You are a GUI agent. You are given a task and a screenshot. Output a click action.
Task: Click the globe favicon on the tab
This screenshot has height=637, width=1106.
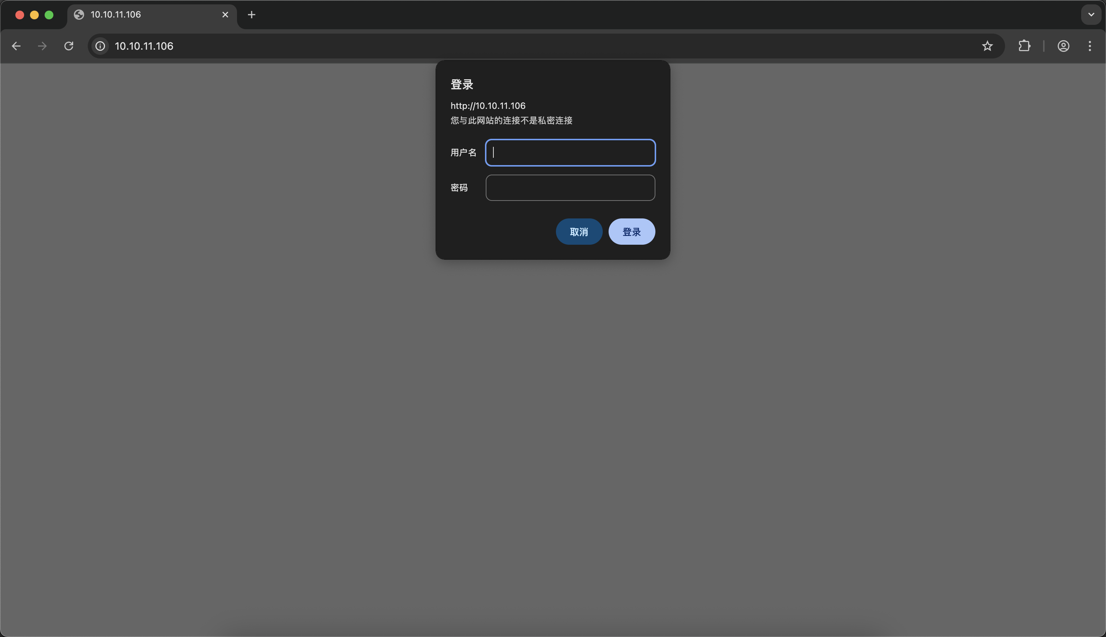pos(79,15)
